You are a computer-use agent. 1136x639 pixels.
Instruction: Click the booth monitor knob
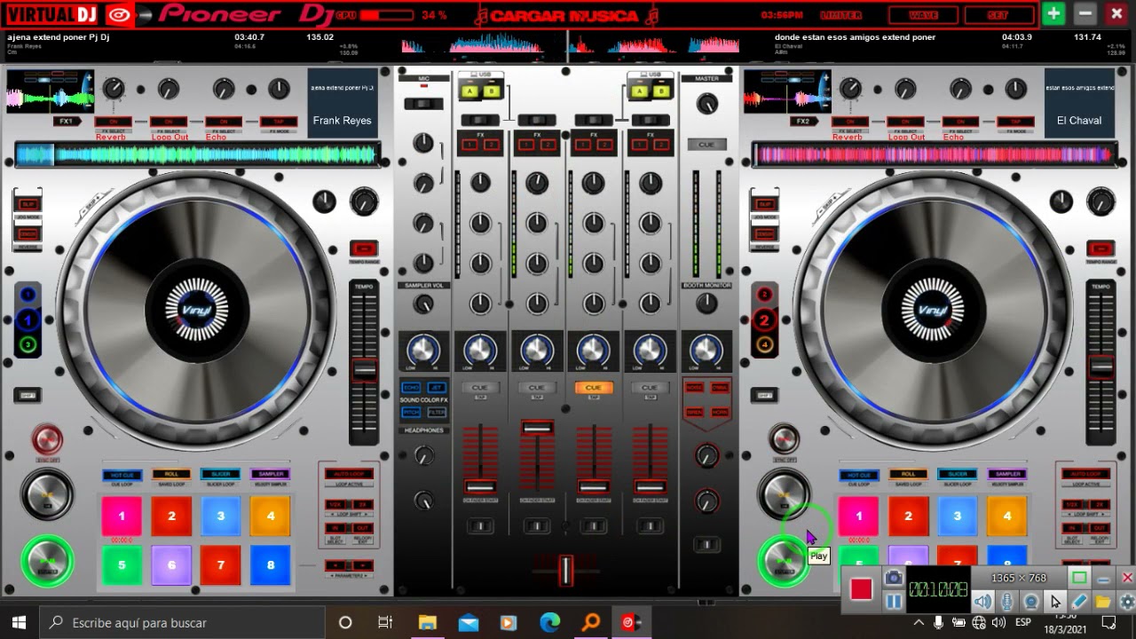[x=706, y=304]
